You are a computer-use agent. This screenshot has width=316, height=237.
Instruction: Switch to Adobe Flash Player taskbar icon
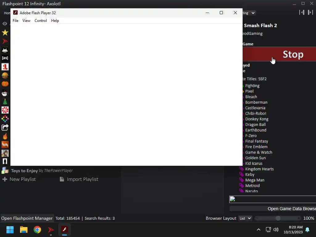click(x=64, y=230)
